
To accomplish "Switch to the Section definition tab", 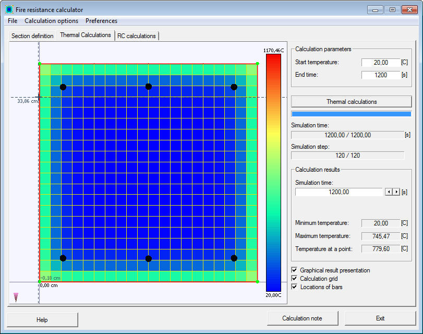I will (32, 36).
